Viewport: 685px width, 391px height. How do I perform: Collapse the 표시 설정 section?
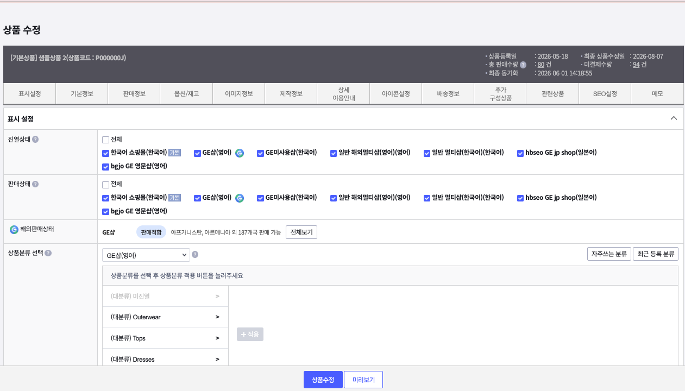(674, 118)
